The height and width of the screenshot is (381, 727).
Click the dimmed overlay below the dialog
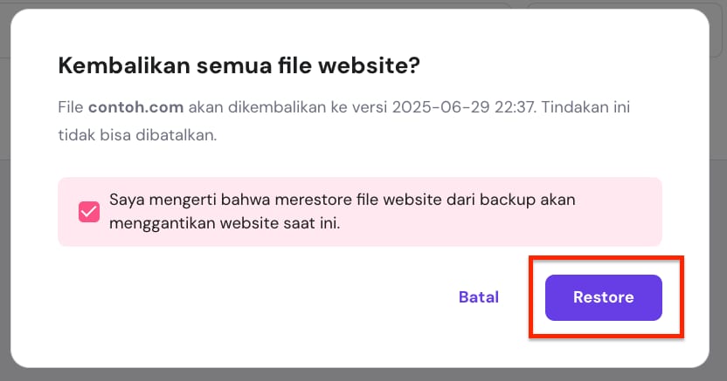pos(363,375)
